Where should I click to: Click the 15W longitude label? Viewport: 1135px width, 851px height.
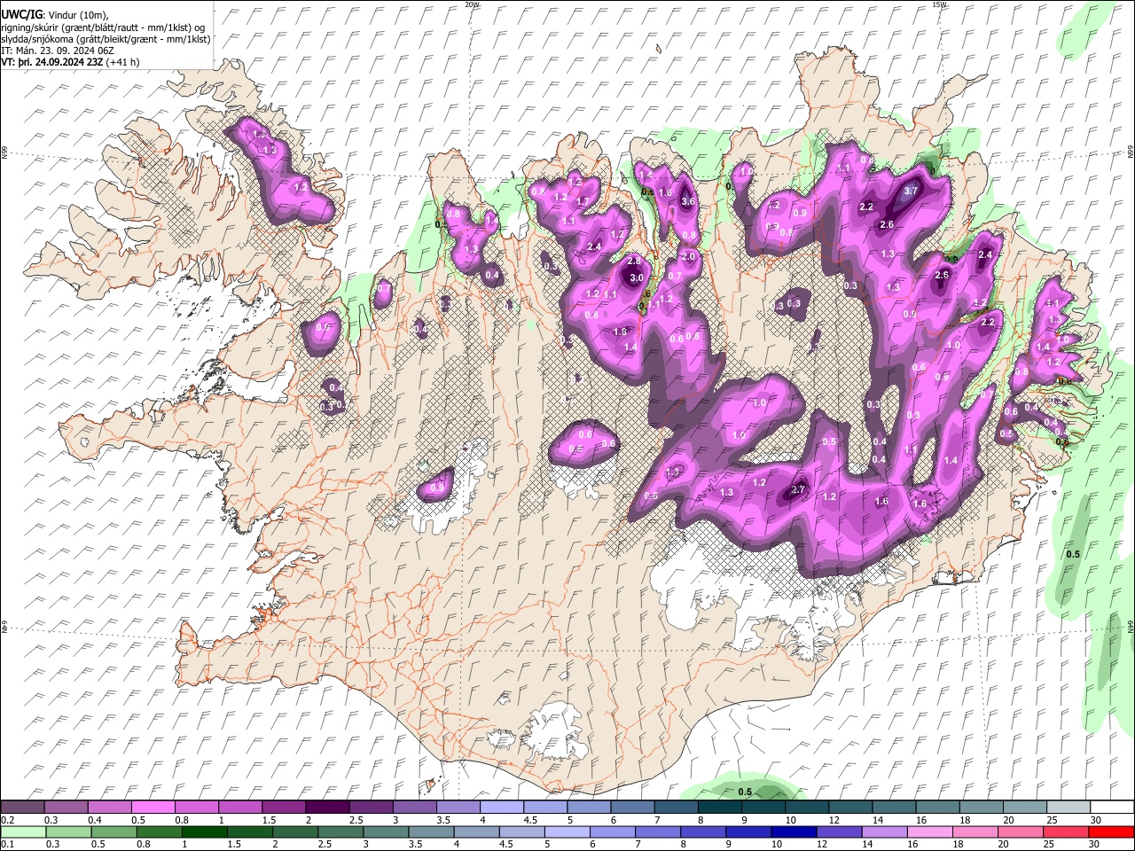938,4
